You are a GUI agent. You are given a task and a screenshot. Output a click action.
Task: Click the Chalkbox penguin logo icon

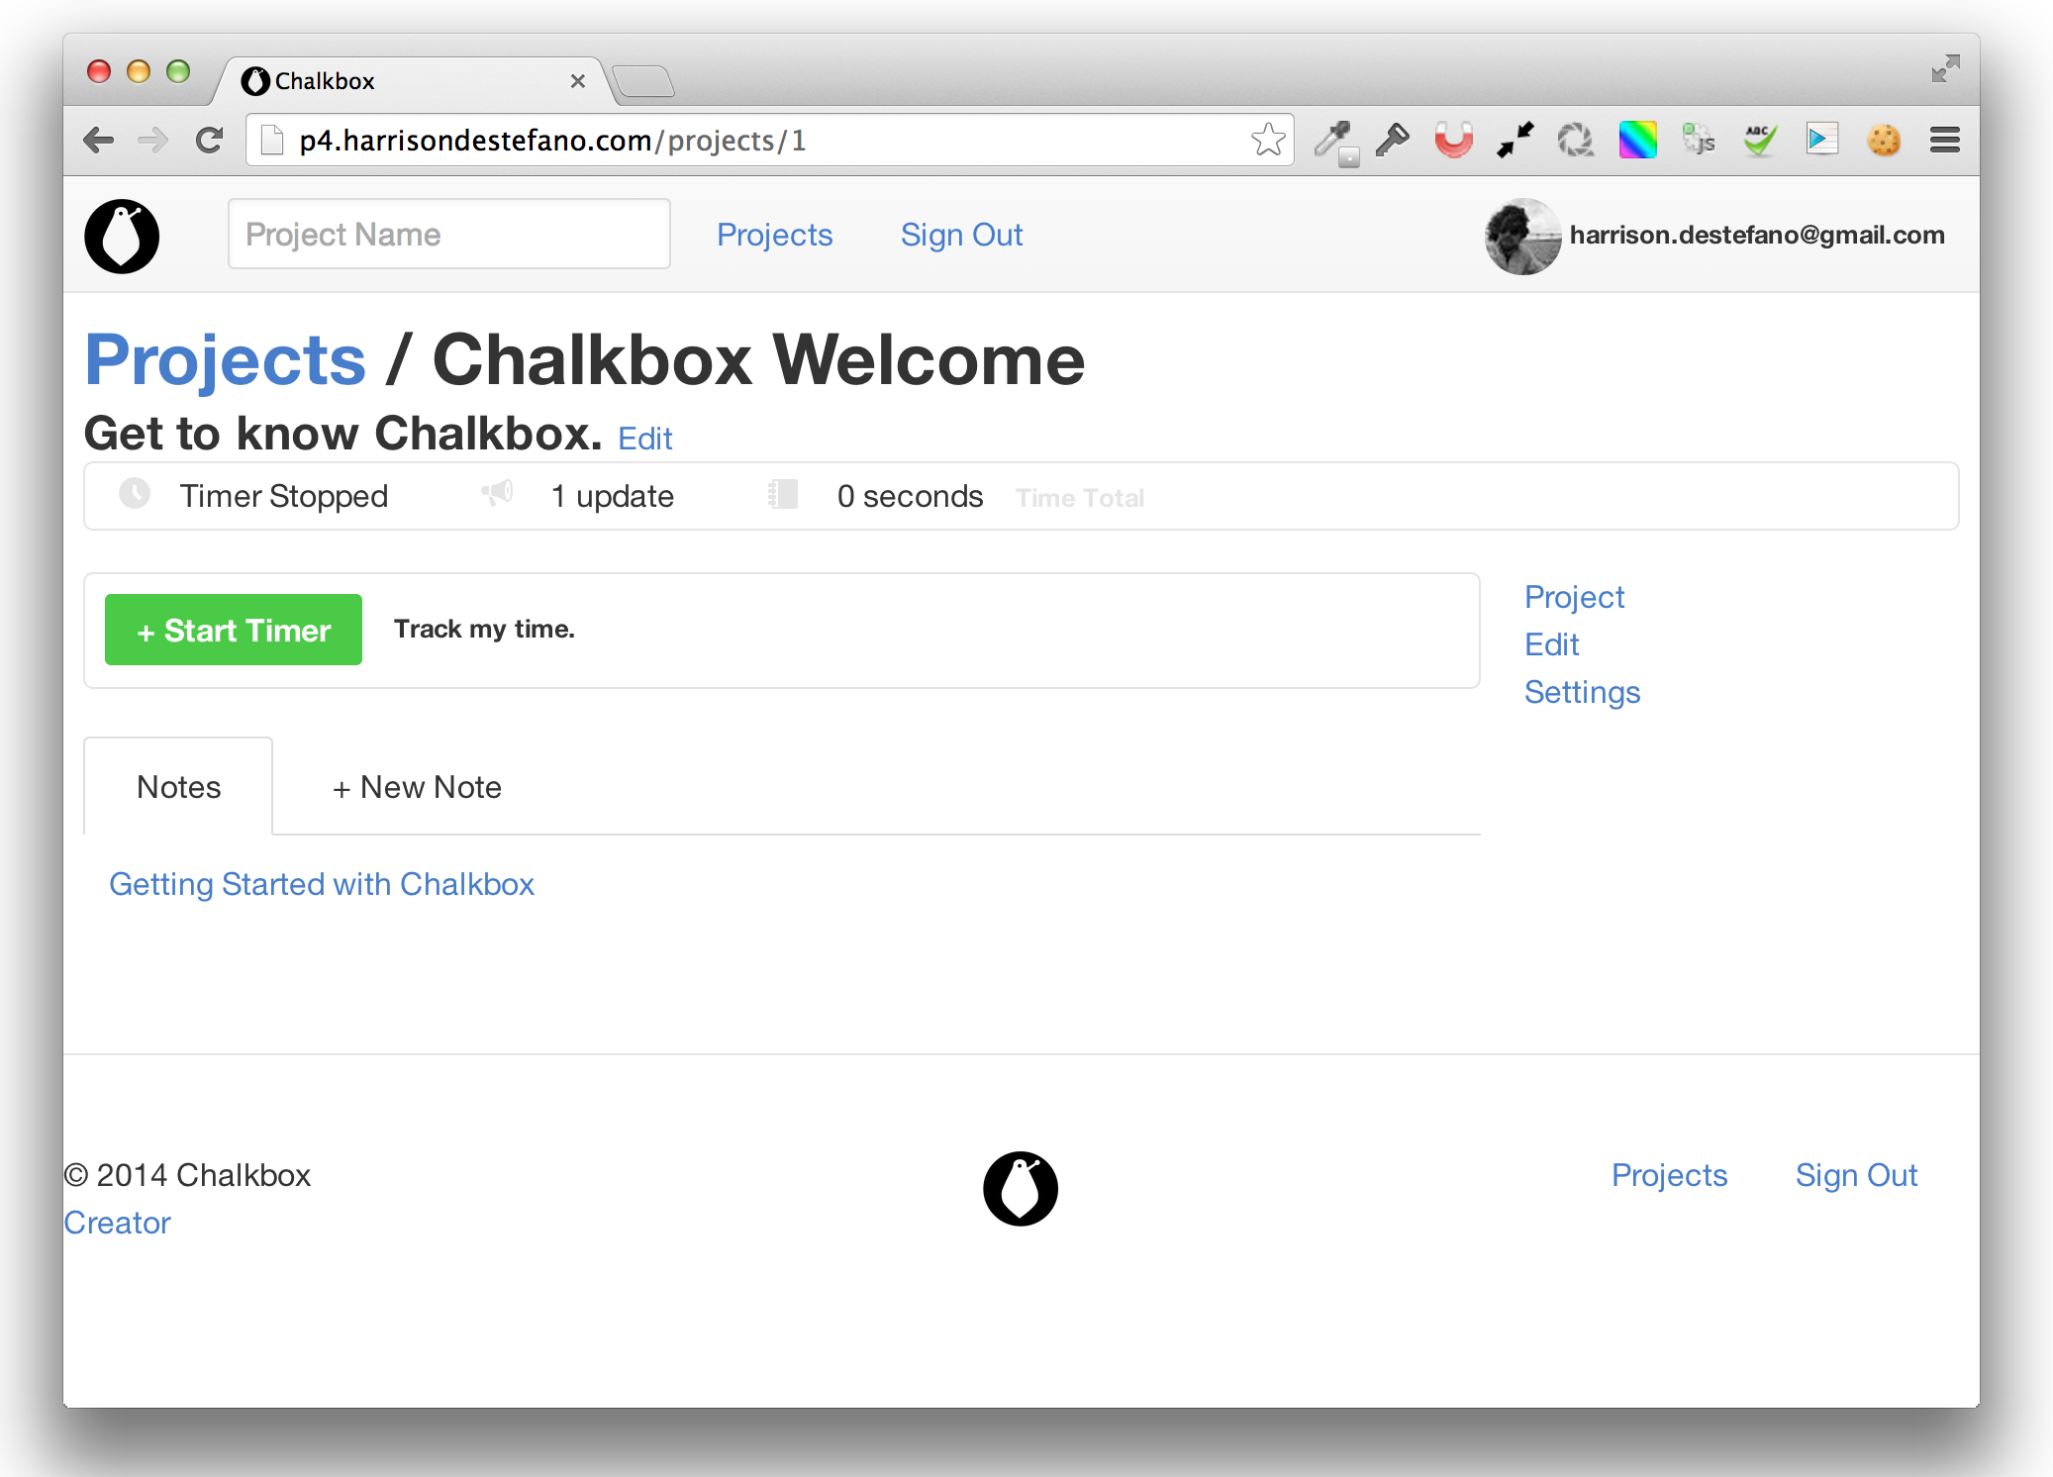pos(123,236)
